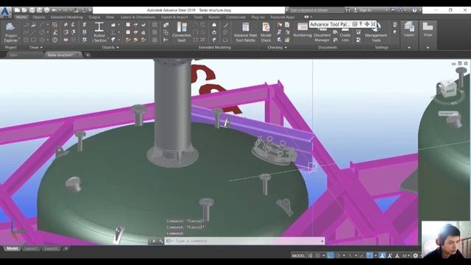Image resolution: width=471 pixels, height=265 pixels.
Task: Switch to the Layout1 tab
Action: point(31,249)
